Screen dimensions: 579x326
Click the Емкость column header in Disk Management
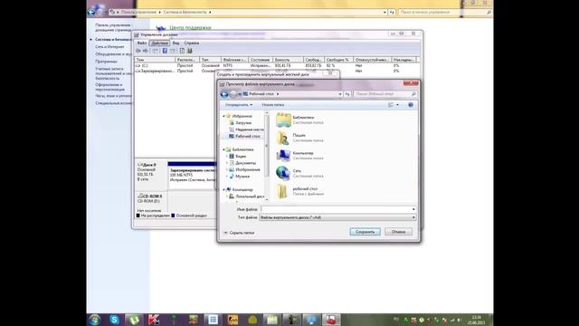point(288,60)
